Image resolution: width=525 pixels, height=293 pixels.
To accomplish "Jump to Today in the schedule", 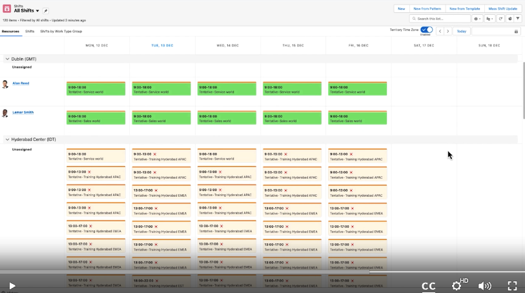I will click(x=461, y=31).
